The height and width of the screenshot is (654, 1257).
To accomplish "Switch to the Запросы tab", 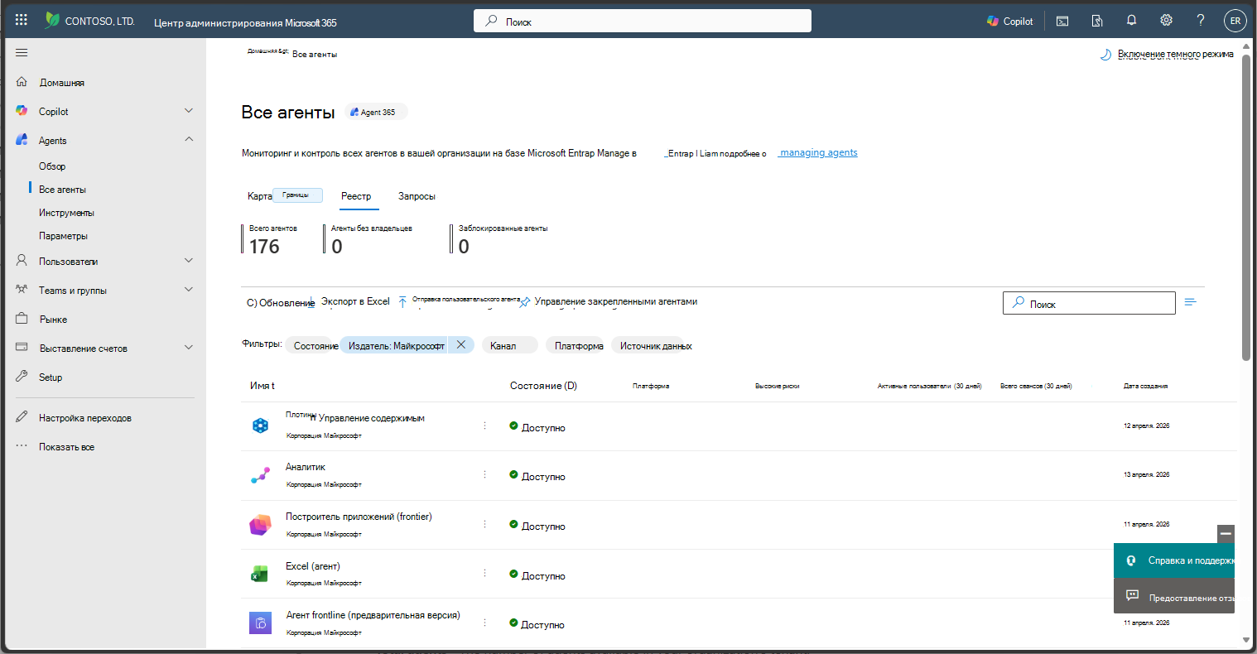I will [x=417, y=196].
